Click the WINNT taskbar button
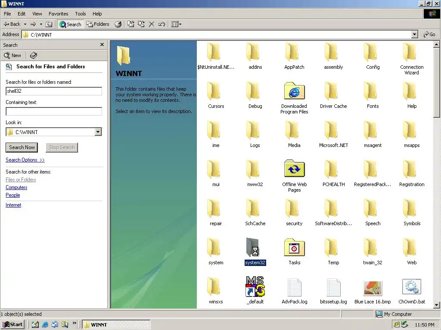This screenshot has height=330, width=441. point(116,325)
